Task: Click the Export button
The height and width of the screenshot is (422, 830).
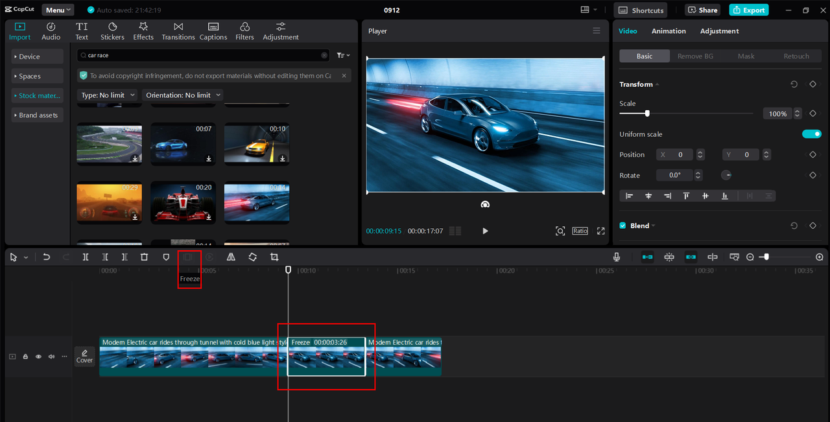Action: (748, 10)
